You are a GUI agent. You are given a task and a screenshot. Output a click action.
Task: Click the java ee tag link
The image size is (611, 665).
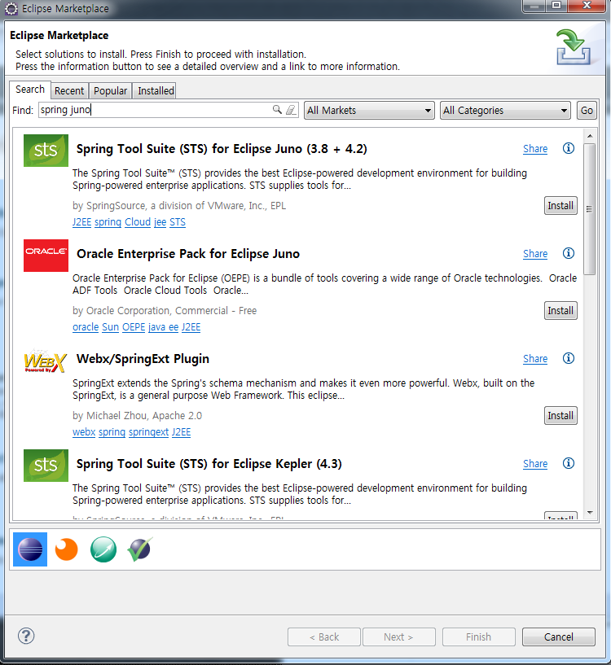coord(164,327)
